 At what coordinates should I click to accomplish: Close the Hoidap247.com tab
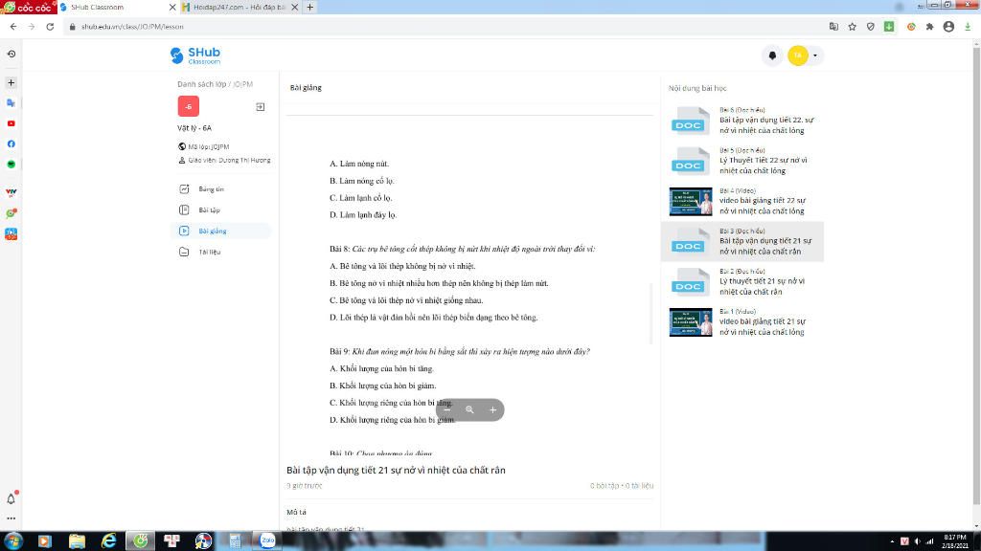295,8
